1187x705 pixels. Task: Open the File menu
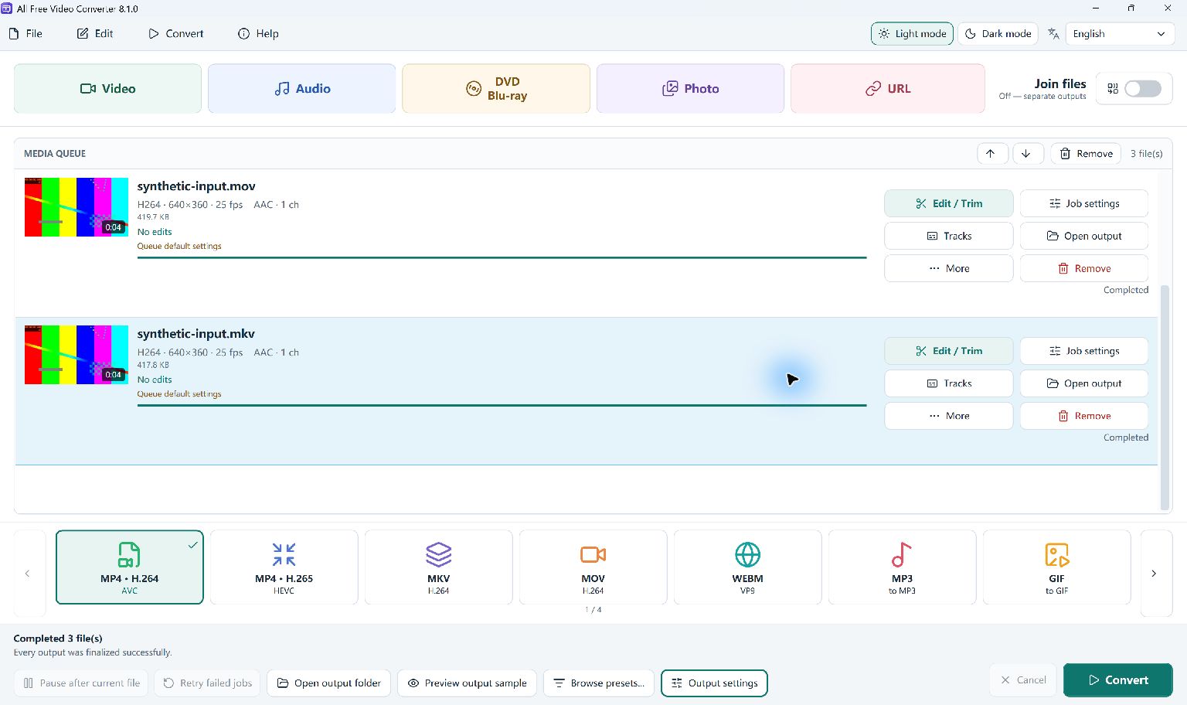(x=26, y=33)
